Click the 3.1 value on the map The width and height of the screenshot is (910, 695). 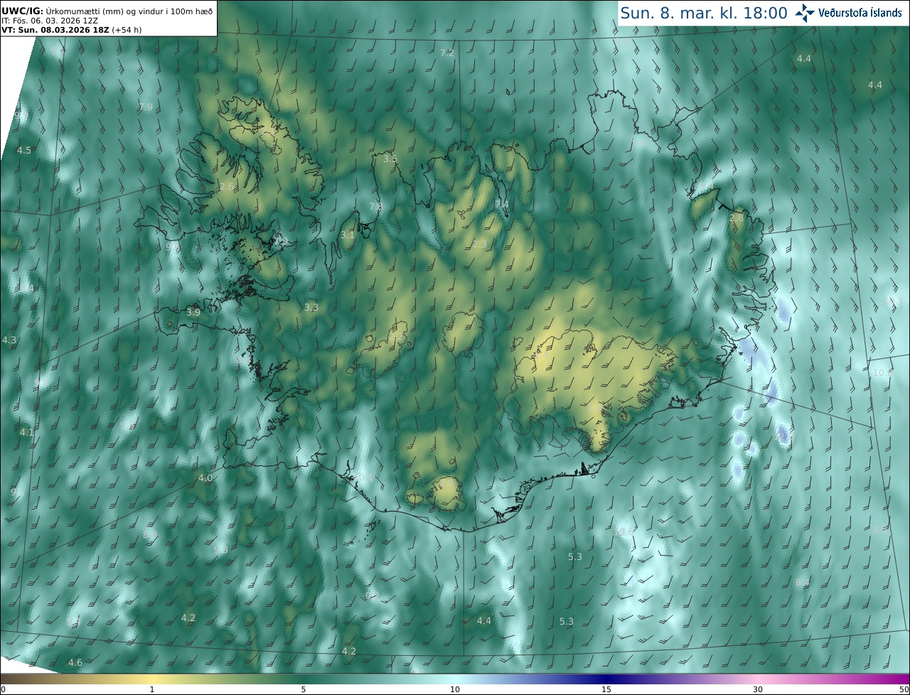[x=348, y=235]
